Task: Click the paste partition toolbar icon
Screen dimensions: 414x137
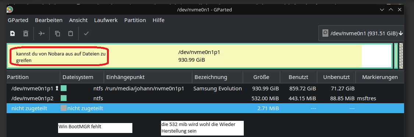Action: pos(71,33)
